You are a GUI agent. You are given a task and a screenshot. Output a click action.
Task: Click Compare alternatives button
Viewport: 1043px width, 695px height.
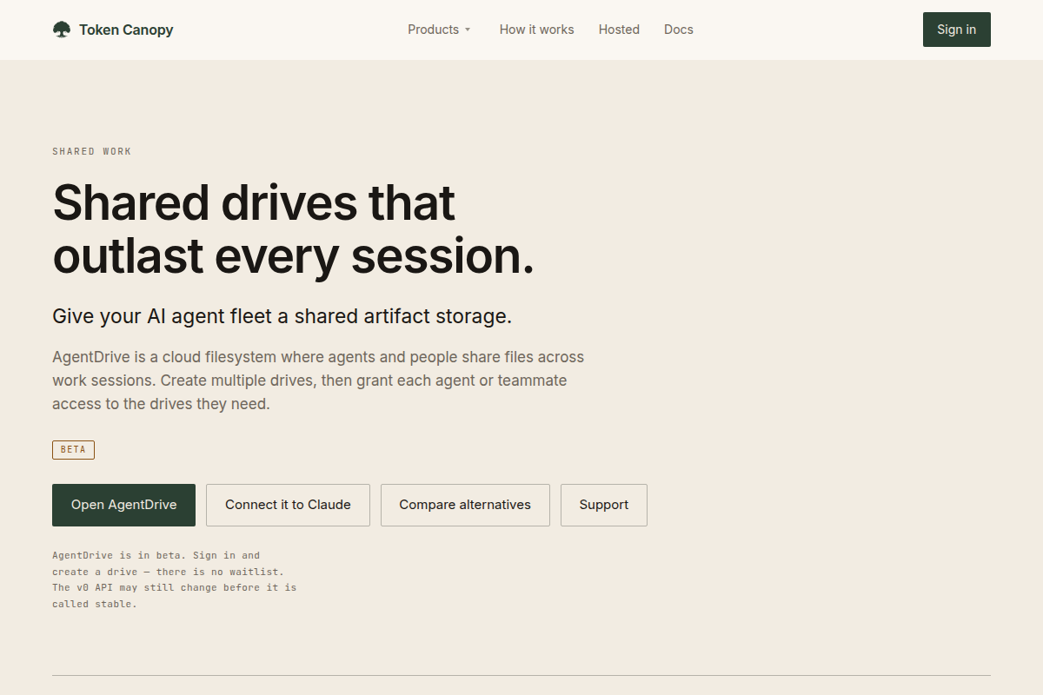pyautogui.click(x=465, y=505)
